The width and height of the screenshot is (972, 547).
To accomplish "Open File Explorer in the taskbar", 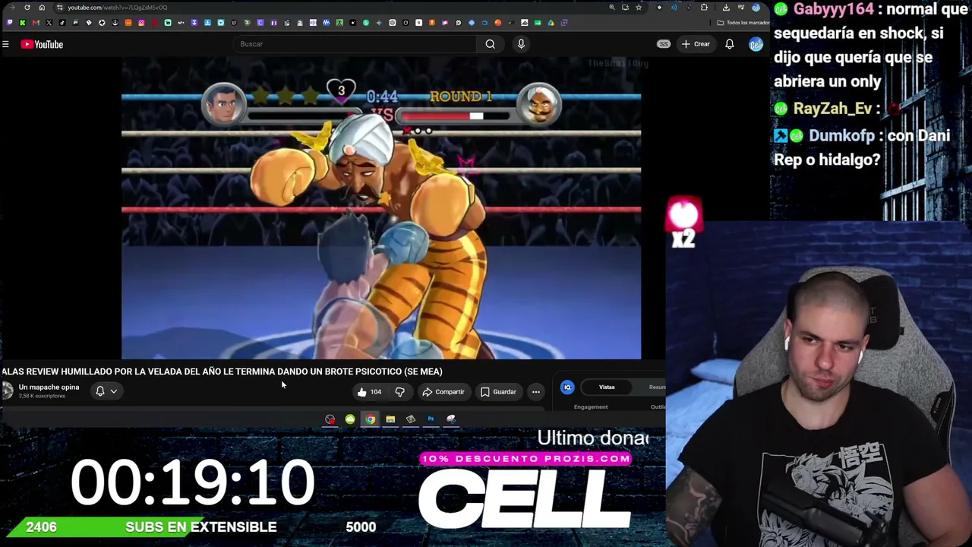I will [390, 419].
